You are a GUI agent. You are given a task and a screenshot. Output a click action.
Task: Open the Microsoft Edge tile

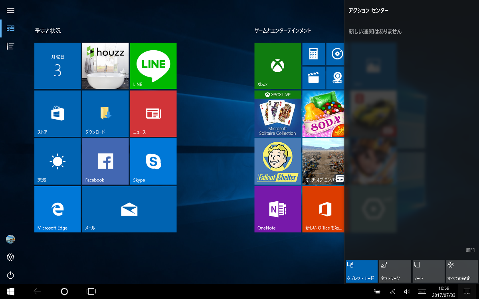pos(57,209)
